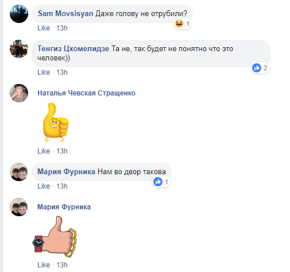The width and height of the screenshot is (290, 272).
Task: Open the yellow thumbs-up sticker by Наталья
Action: tap(56, 122)
